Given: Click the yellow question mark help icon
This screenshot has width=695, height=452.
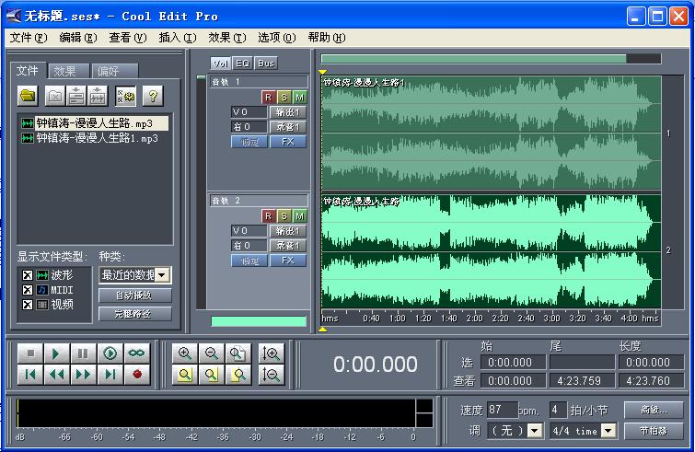Looking at the screenshot, I should click(153, 96).
